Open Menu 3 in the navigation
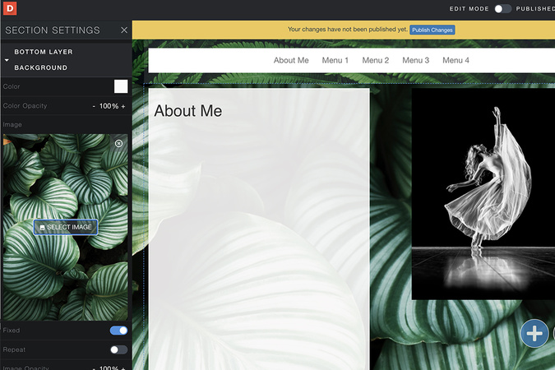Image resolution: width=555 pixels, height=370 pixels. pyautogui.click(x=415, y=60)
